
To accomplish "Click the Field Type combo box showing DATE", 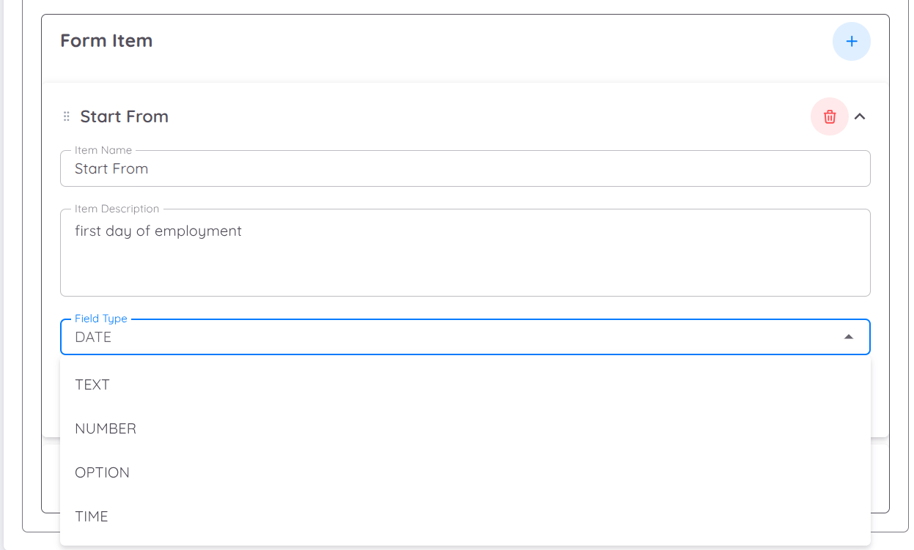I will (x=454, y=337).
